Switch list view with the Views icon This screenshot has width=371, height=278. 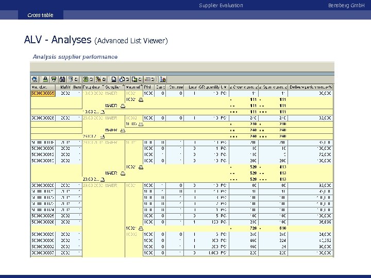122,79
